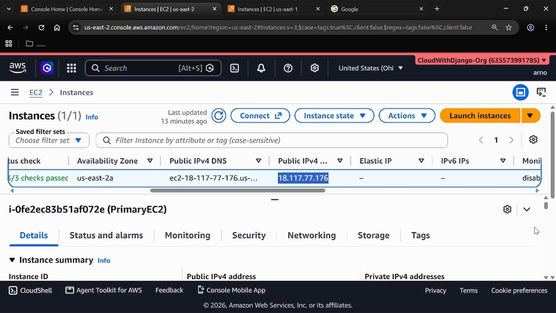Viewport: 556px width, 313px height.
Task: Switch to the Monitoring tab
Action: (x=187, y=235)
